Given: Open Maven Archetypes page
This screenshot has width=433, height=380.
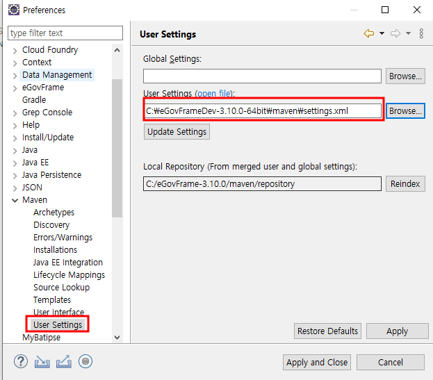Looking at the screenshot, I should click(x=54, y=212).
